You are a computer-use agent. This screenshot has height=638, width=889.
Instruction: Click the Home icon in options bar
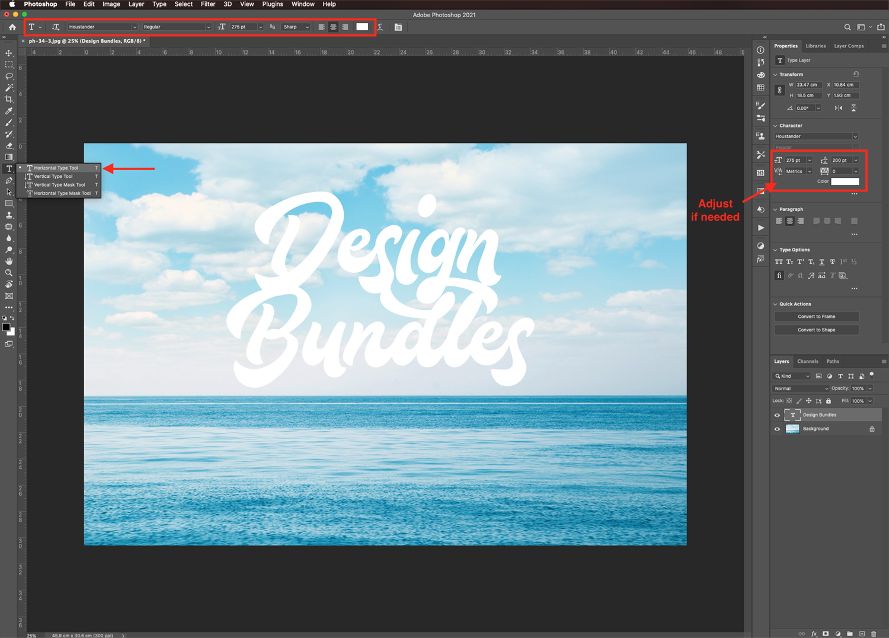pyautogui.click(x=12, y=27)
